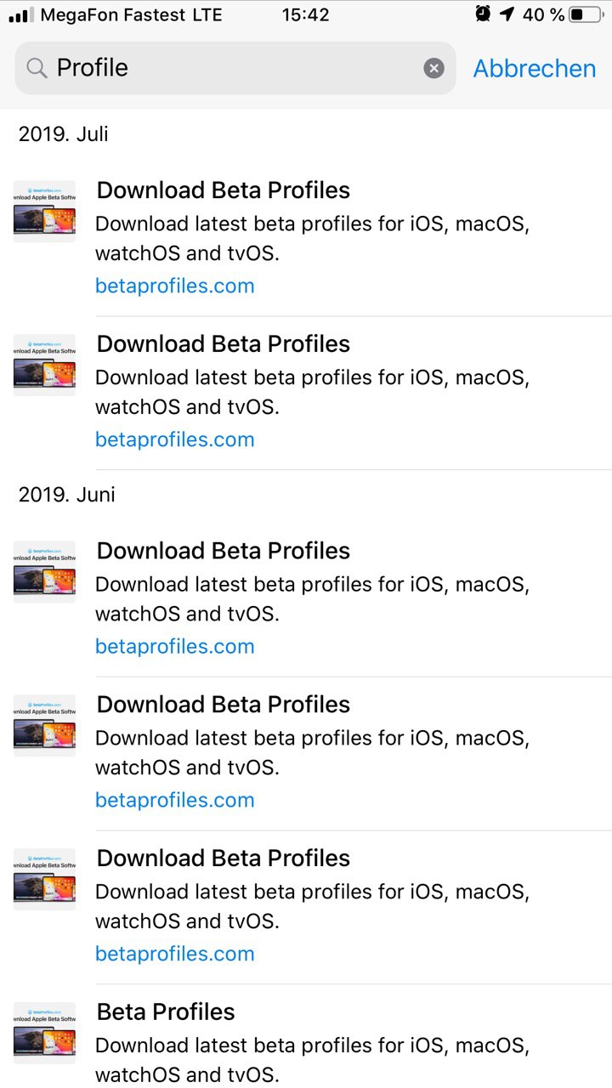Tap the location arrow status icon
Image resolution: width=612 pixels, height=1088 pixels.
click(507, 14)
